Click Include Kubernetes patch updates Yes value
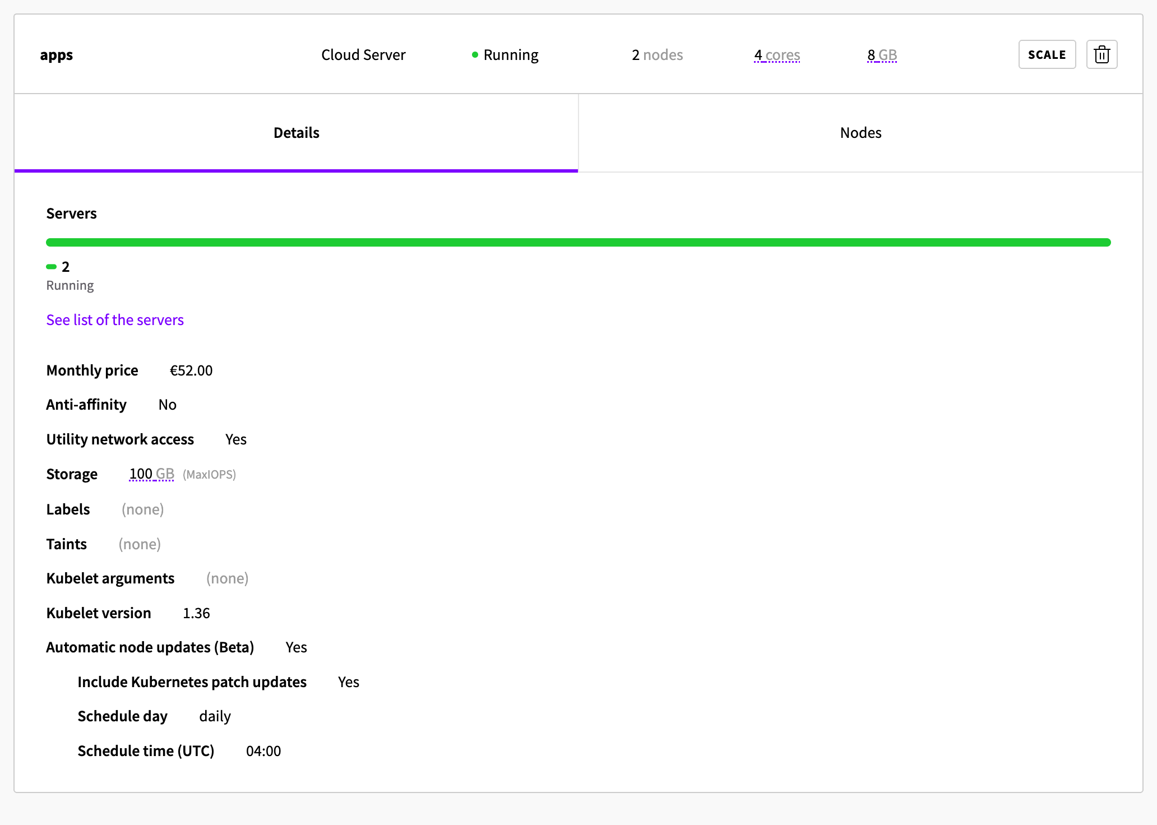This screenshot has height=825, width=1157. 349,682
